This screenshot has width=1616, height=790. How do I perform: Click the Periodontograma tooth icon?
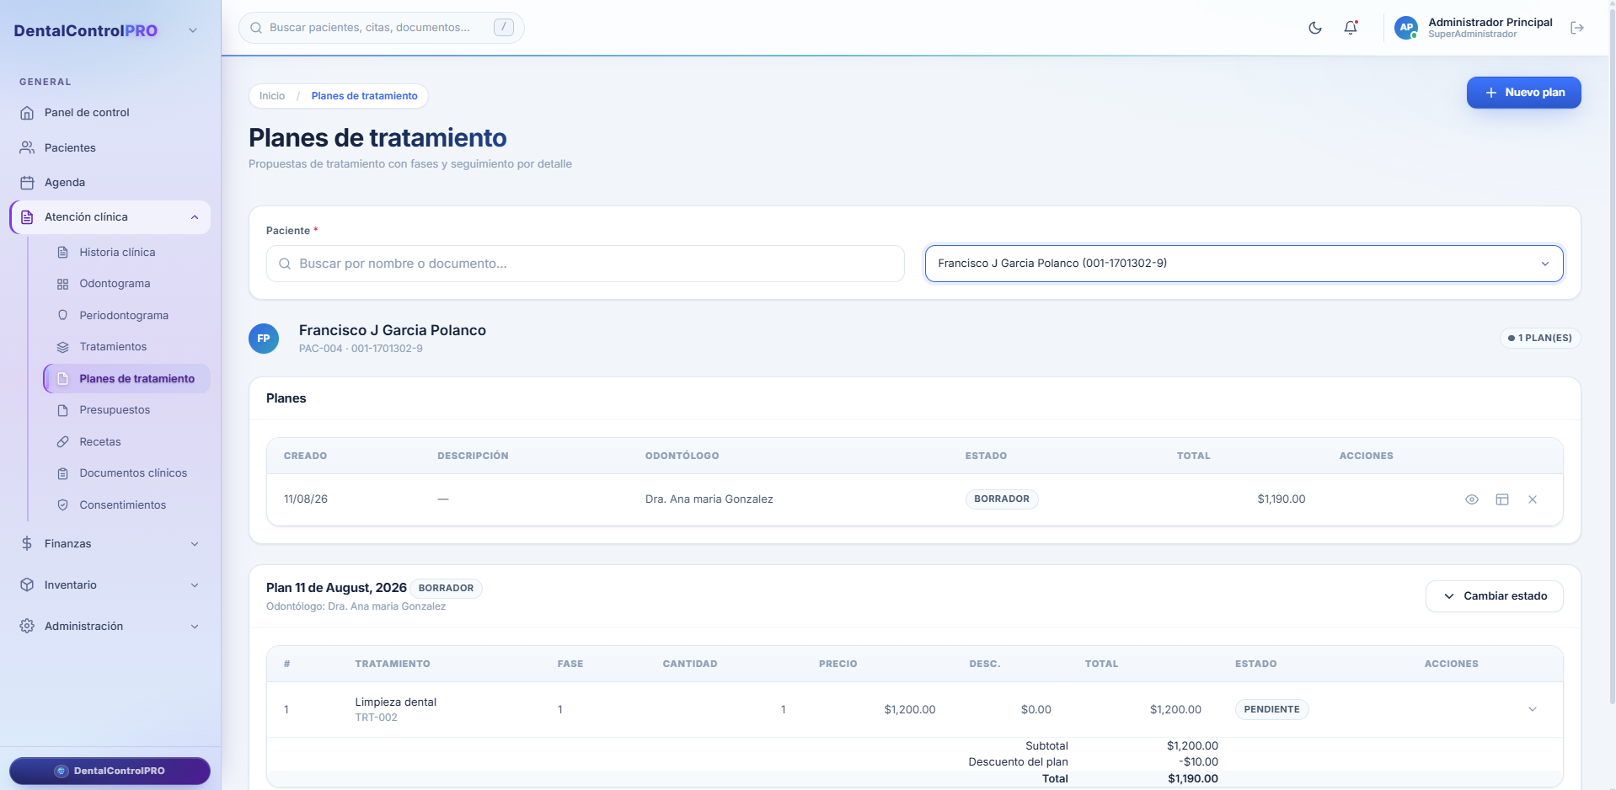[62, 315]
